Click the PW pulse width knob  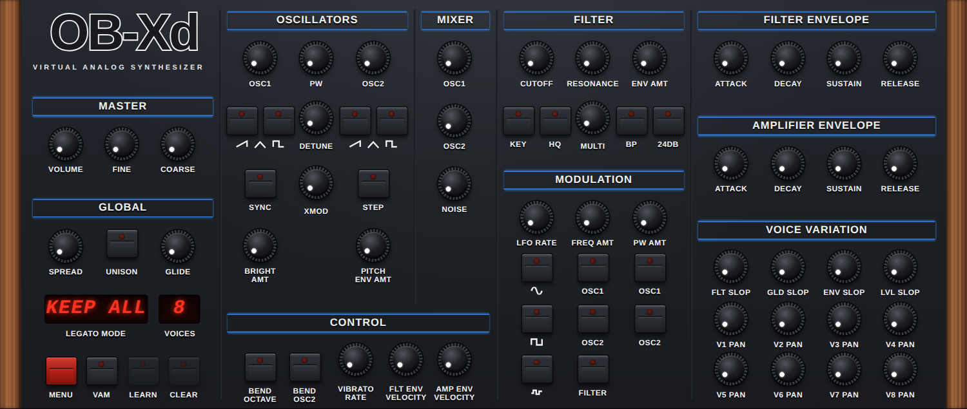click(x=316, y=58)
